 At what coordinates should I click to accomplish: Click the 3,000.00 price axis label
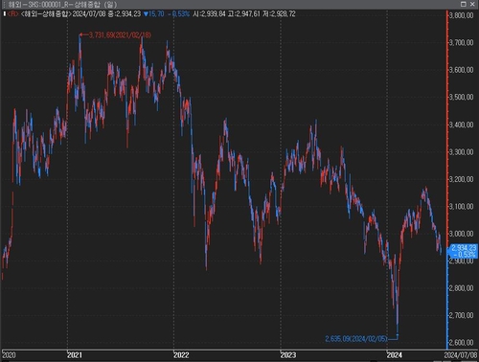(x=462, y=234)
